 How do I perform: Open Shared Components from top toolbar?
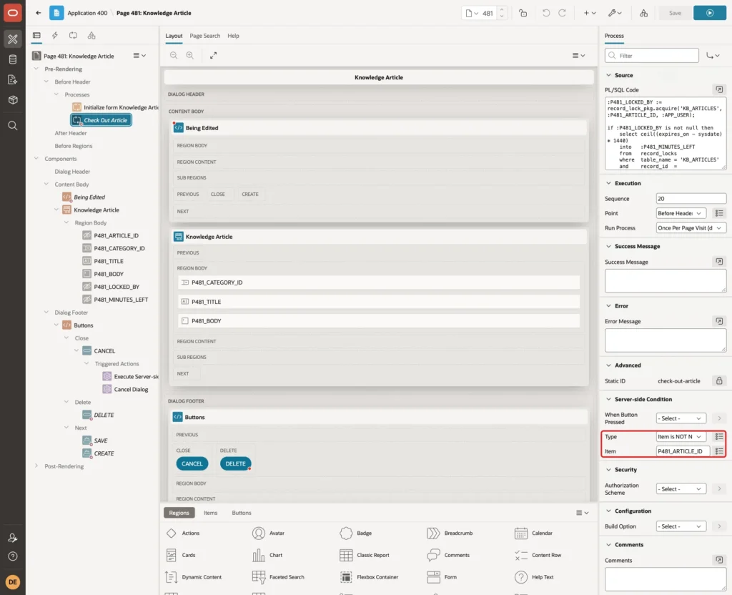644,13
